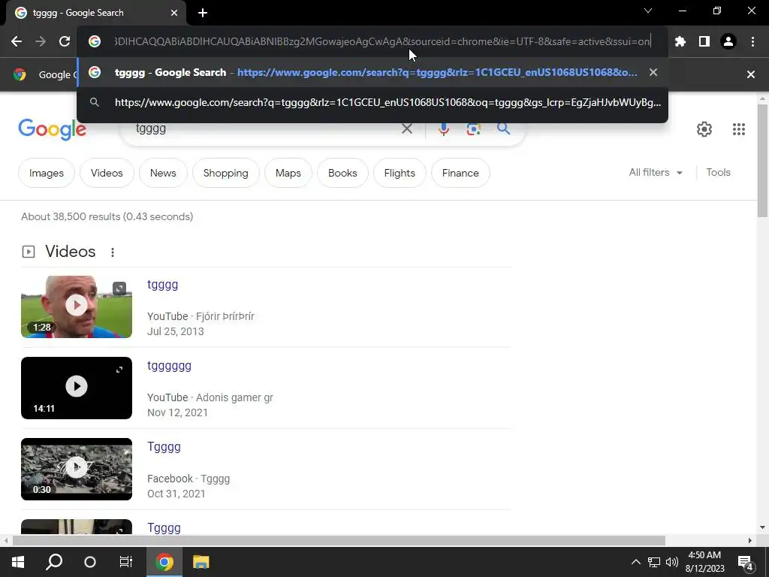
Task: Open the Videos section three-dot menu
Action: coord(113,252)
